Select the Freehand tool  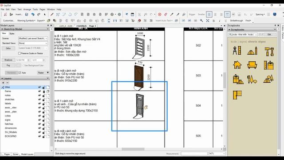tap(58, 14)
